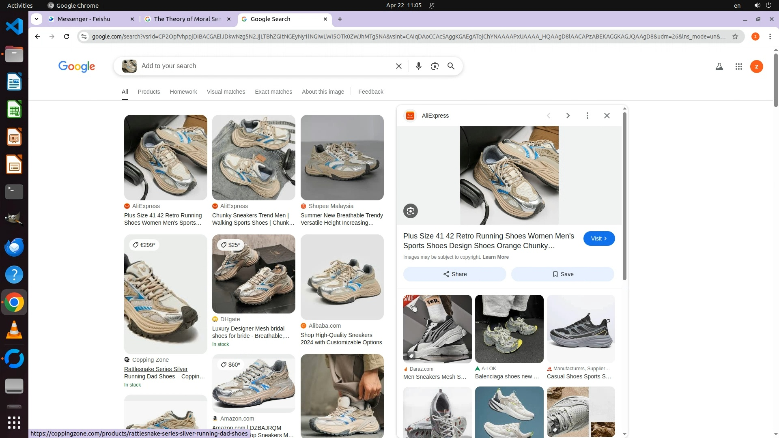Click the magnifier search icon
Screen dimensions: 779x438
451,66
